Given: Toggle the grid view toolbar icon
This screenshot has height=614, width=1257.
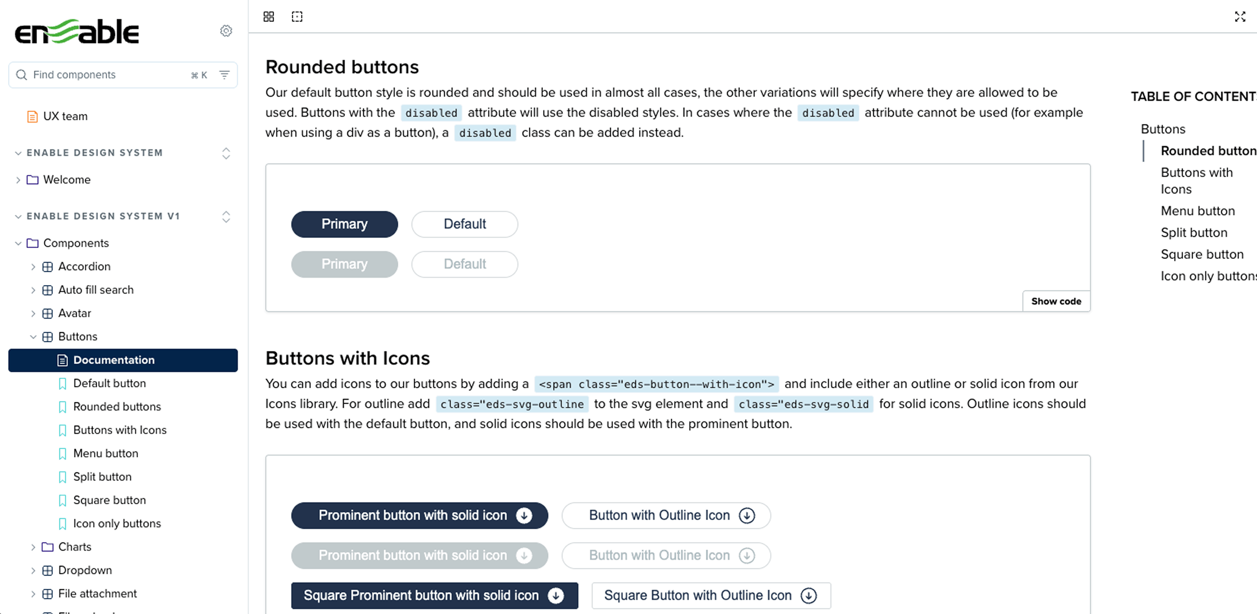Looking at the screenshot, I should (x=269, y=17).
